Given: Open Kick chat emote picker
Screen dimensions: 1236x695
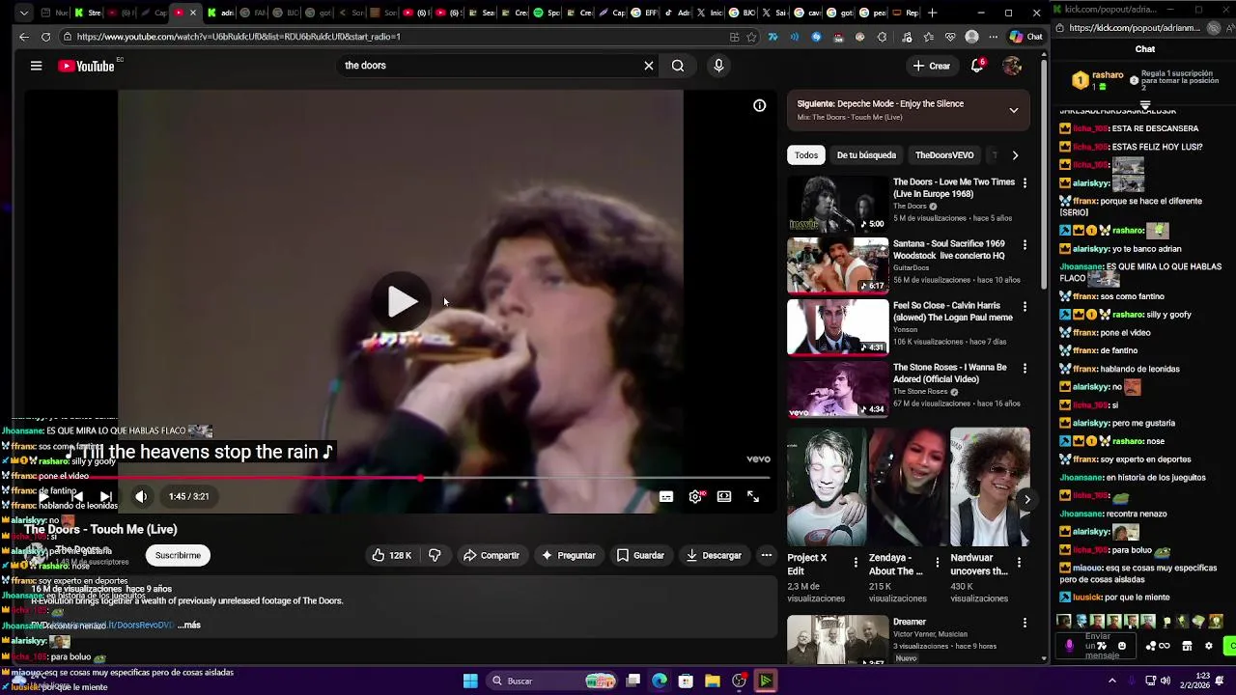Looking at the screenshot, I should [1121, 646].
